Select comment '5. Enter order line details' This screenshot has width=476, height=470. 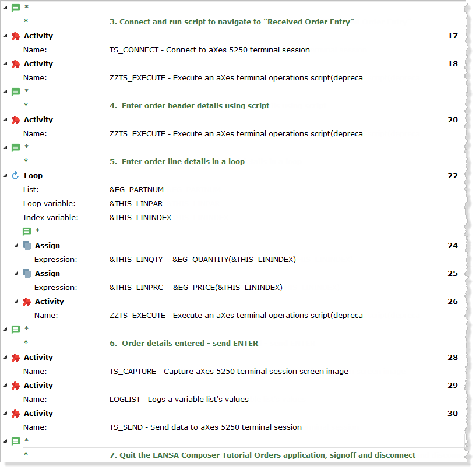[177, 162]
